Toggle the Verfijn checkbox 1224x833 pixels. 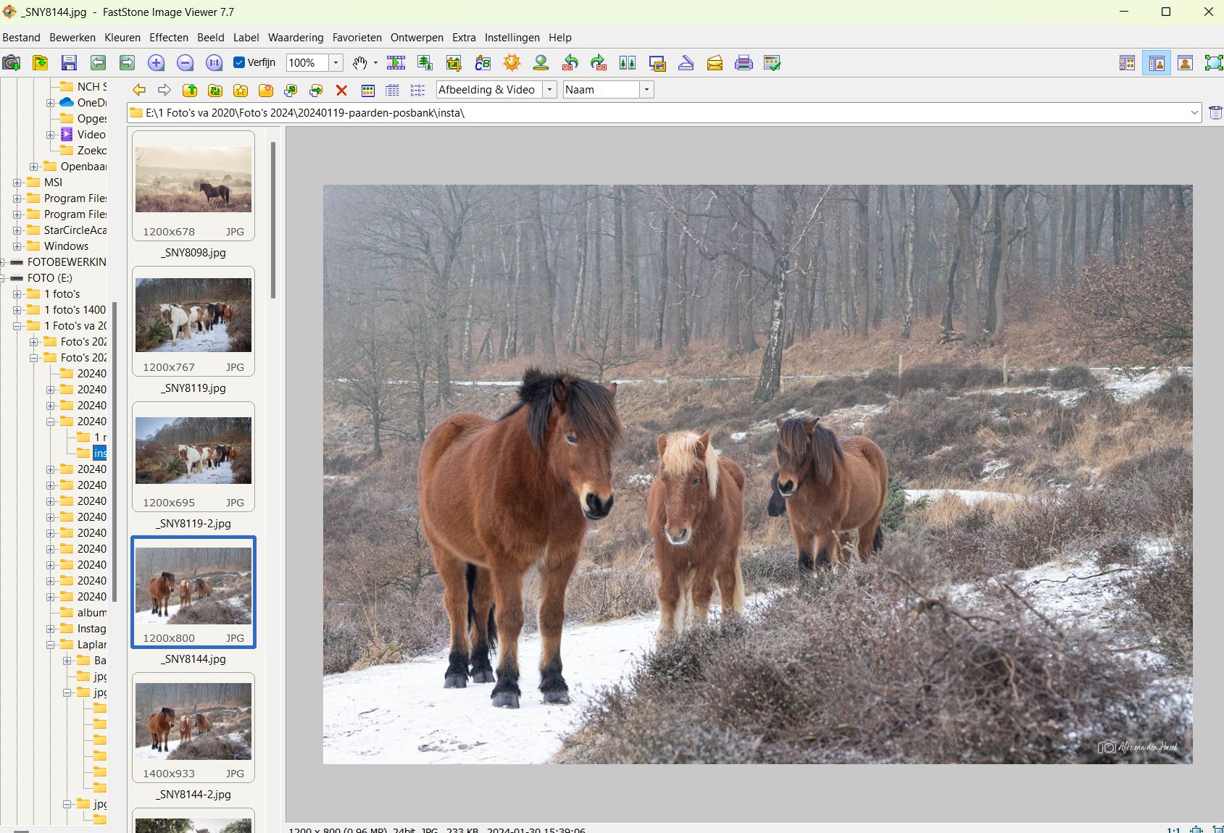coord(239,63)
